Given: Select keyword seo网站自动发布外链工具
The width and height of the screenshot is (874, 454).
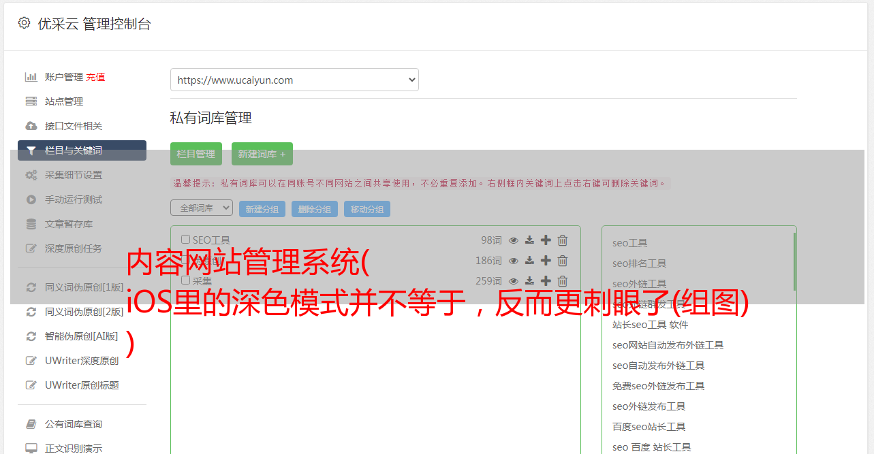Looking at the screenshot, I should (668, 345).
